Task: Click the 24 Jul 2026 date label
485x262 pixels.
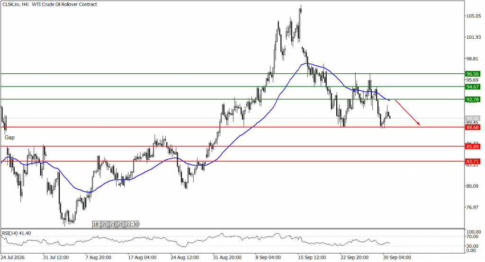Action: 13,257
